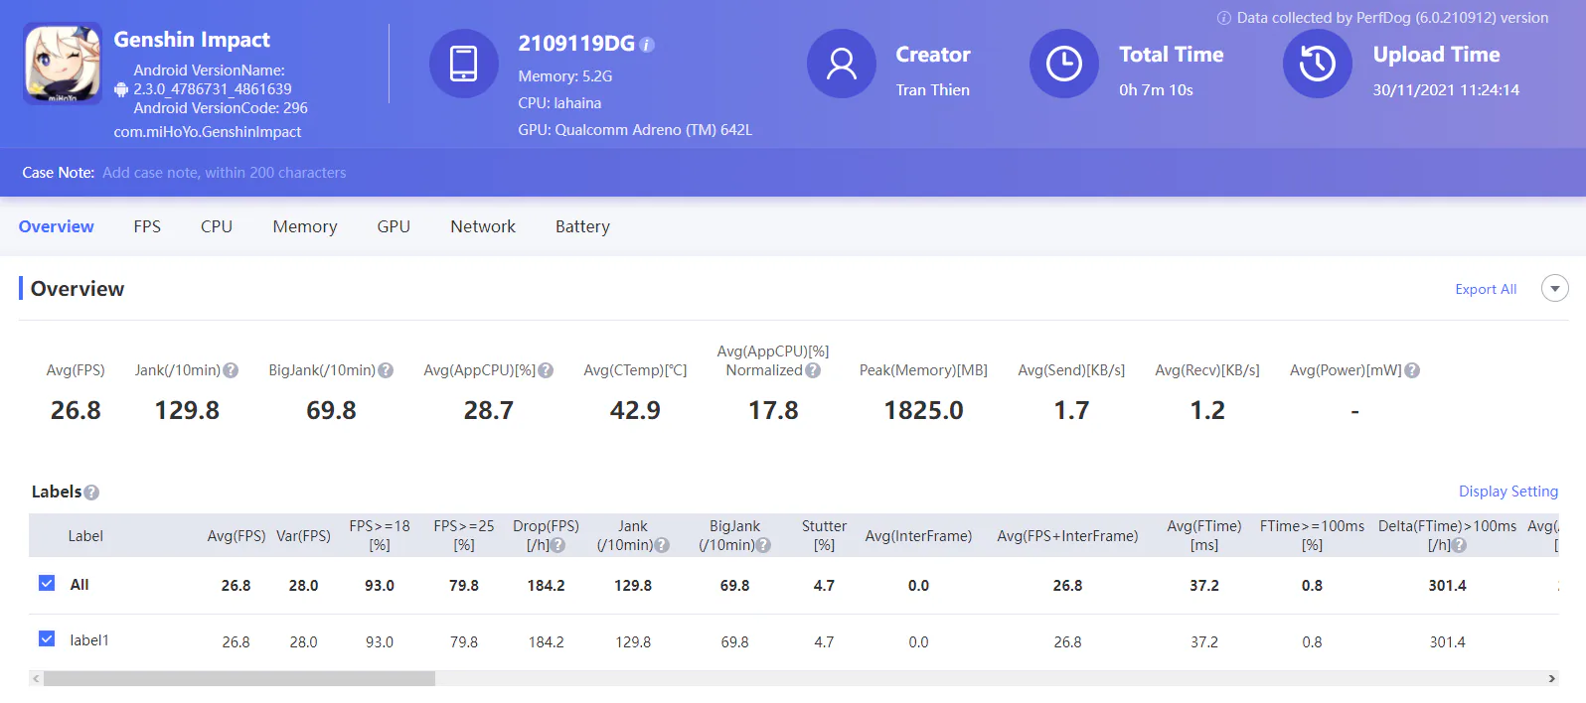Click the Avg(Send) value 1.7

click(x=1071, y=410)
